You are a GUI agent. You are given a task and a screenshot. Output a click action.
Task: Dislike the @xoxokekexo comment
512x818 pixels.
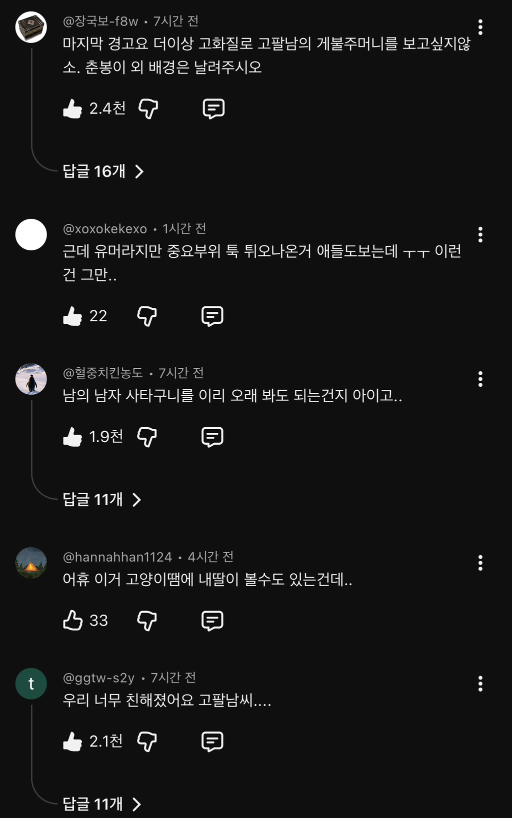[x=147, y=316]
